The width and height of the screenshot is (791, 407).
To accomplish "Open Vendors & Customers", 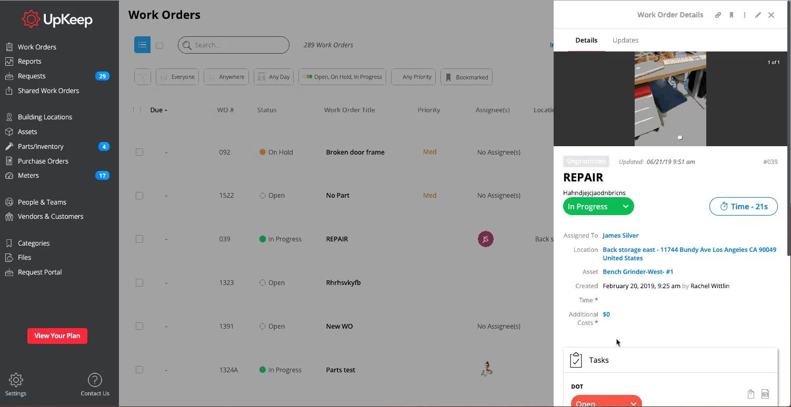I will [51, 217].
